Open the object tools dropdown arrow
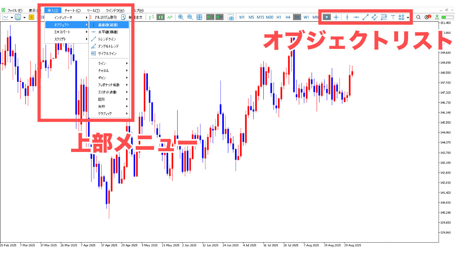Screen dimensions: 455x255 tap(408, 17)
